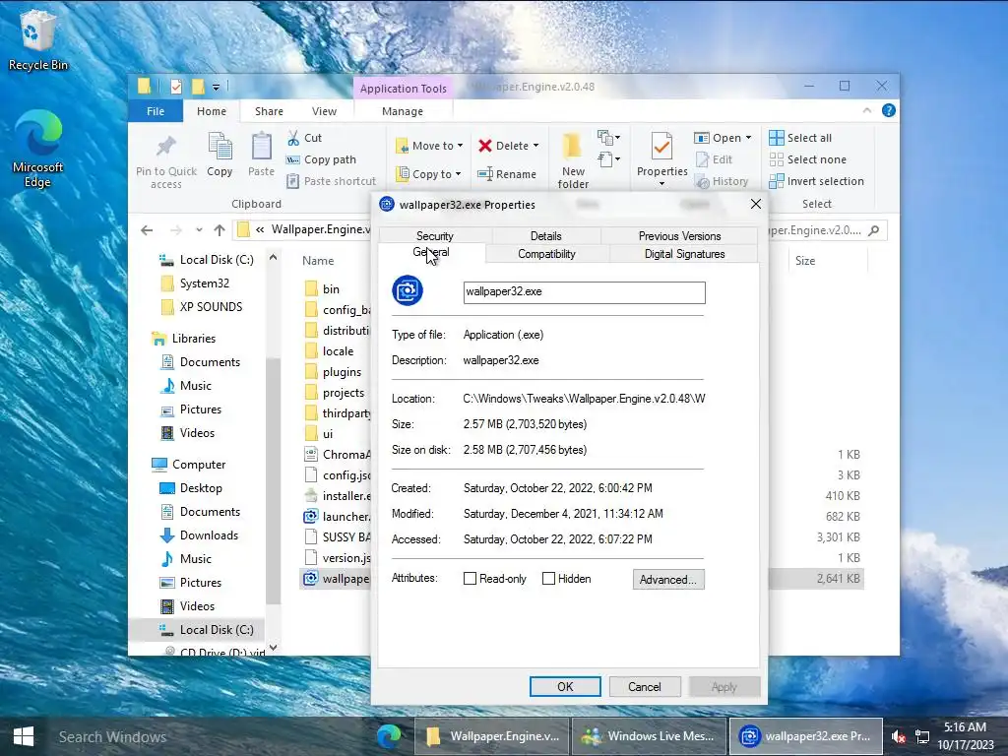Open the recent locations dropdown chevron
This screenshot has height=756, width=1008.
pos(199,230)
